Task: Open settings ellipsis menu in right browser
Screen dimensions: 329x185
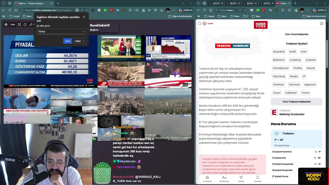Action: (x=308, y=10)
